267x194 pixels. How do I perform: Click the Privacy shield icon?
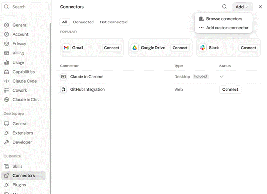[7, 44]
